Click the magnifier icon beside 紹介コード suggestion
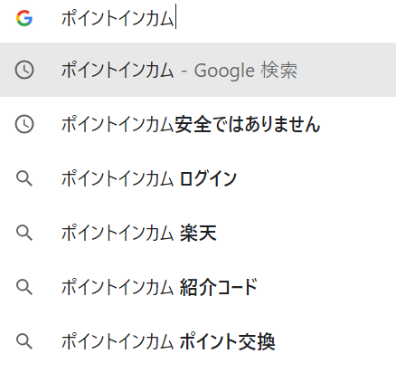This screenshot has height=373, width=396. pos(24,287)
